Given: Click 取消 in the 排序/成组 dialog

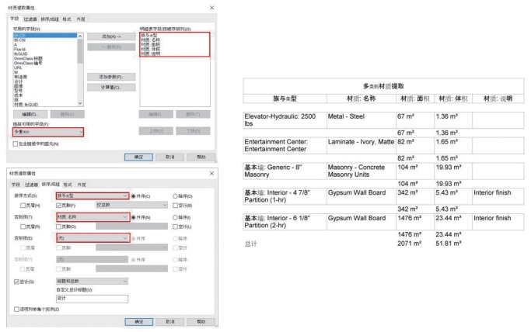Looking at the screenshot, I should click(170, 322).
